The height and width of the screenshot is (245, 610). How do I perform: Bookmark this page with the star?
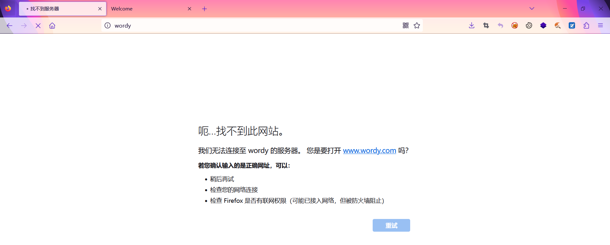coord(417,25)
